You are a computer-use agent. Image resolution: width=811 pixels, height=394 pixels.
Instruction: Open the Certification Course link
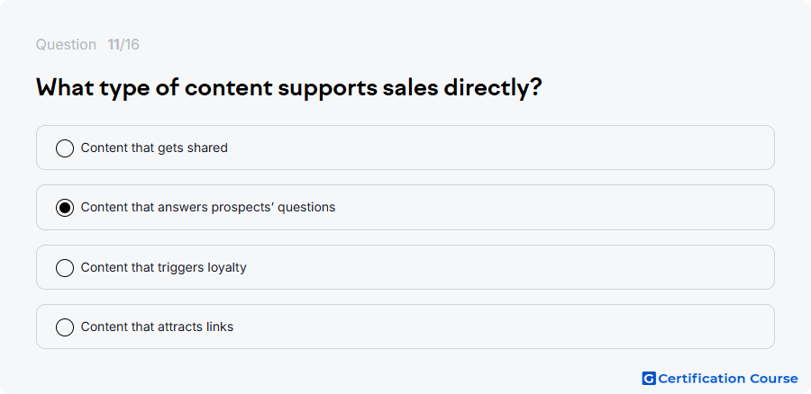pos(720,379)
